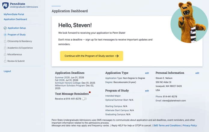The width and height of the screenshot is (209, 132).
Task: Edit the Application Type section
Action: pyautogui.click(x=147, y=73)
